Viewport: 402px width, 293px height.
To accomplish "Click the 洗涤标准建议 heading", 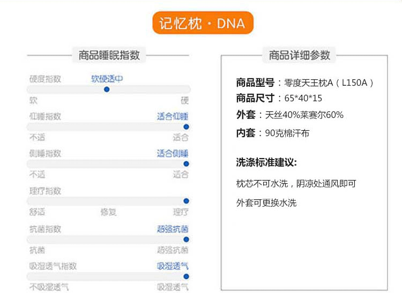I will pos(266,162).
